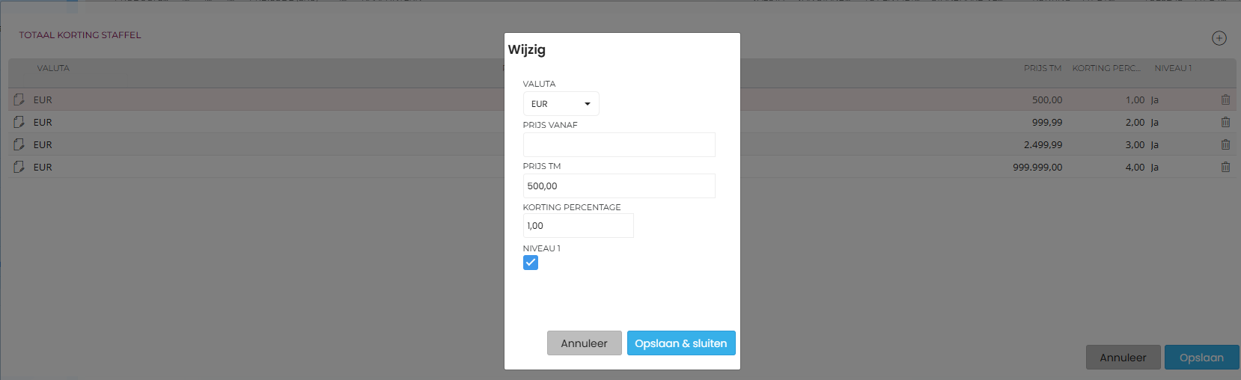Sort by the Valuta column header
The image size is (1241, 380).
click(x=53, y=68)
